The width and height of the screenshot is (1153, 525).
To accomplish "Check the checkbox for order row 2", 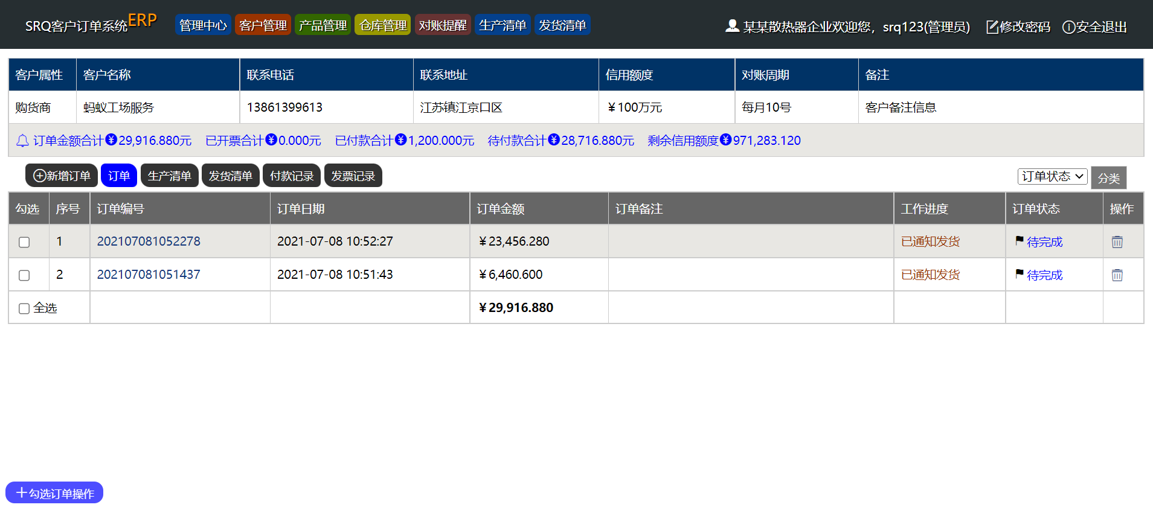I will pyautogui.click(x=24, y=275).
